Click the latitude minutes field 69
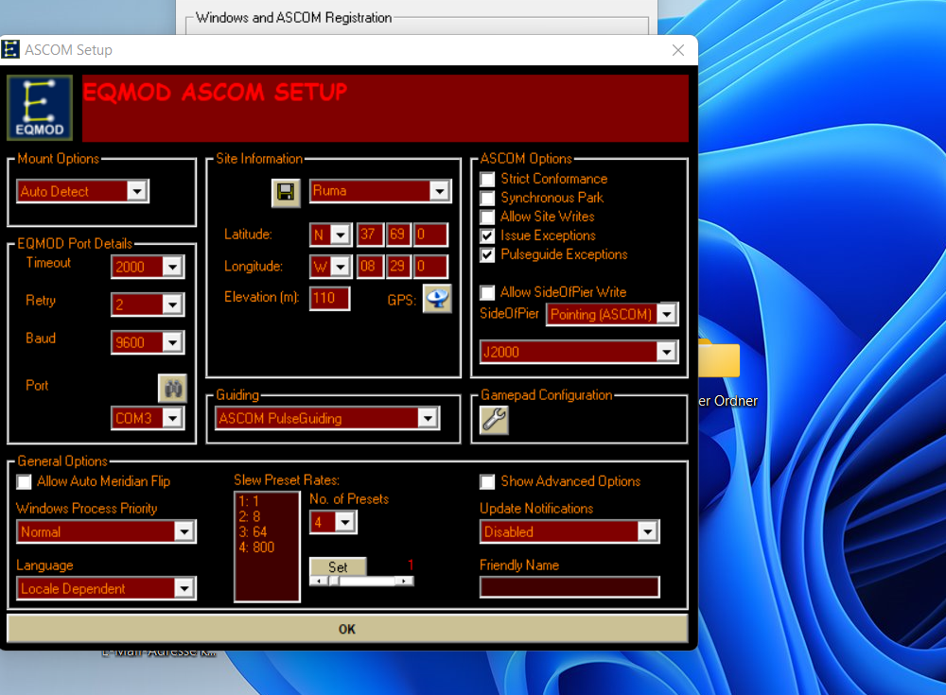The image size is (946, 695). click(x=398, y=235)
